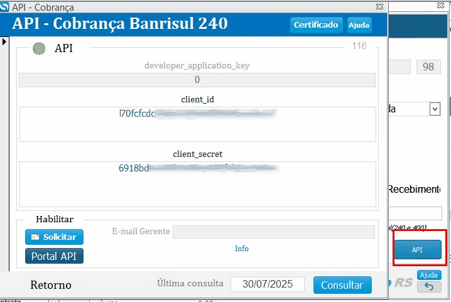
Task: Click the green API status indicator circle
Action: click(x=39, y=48)
